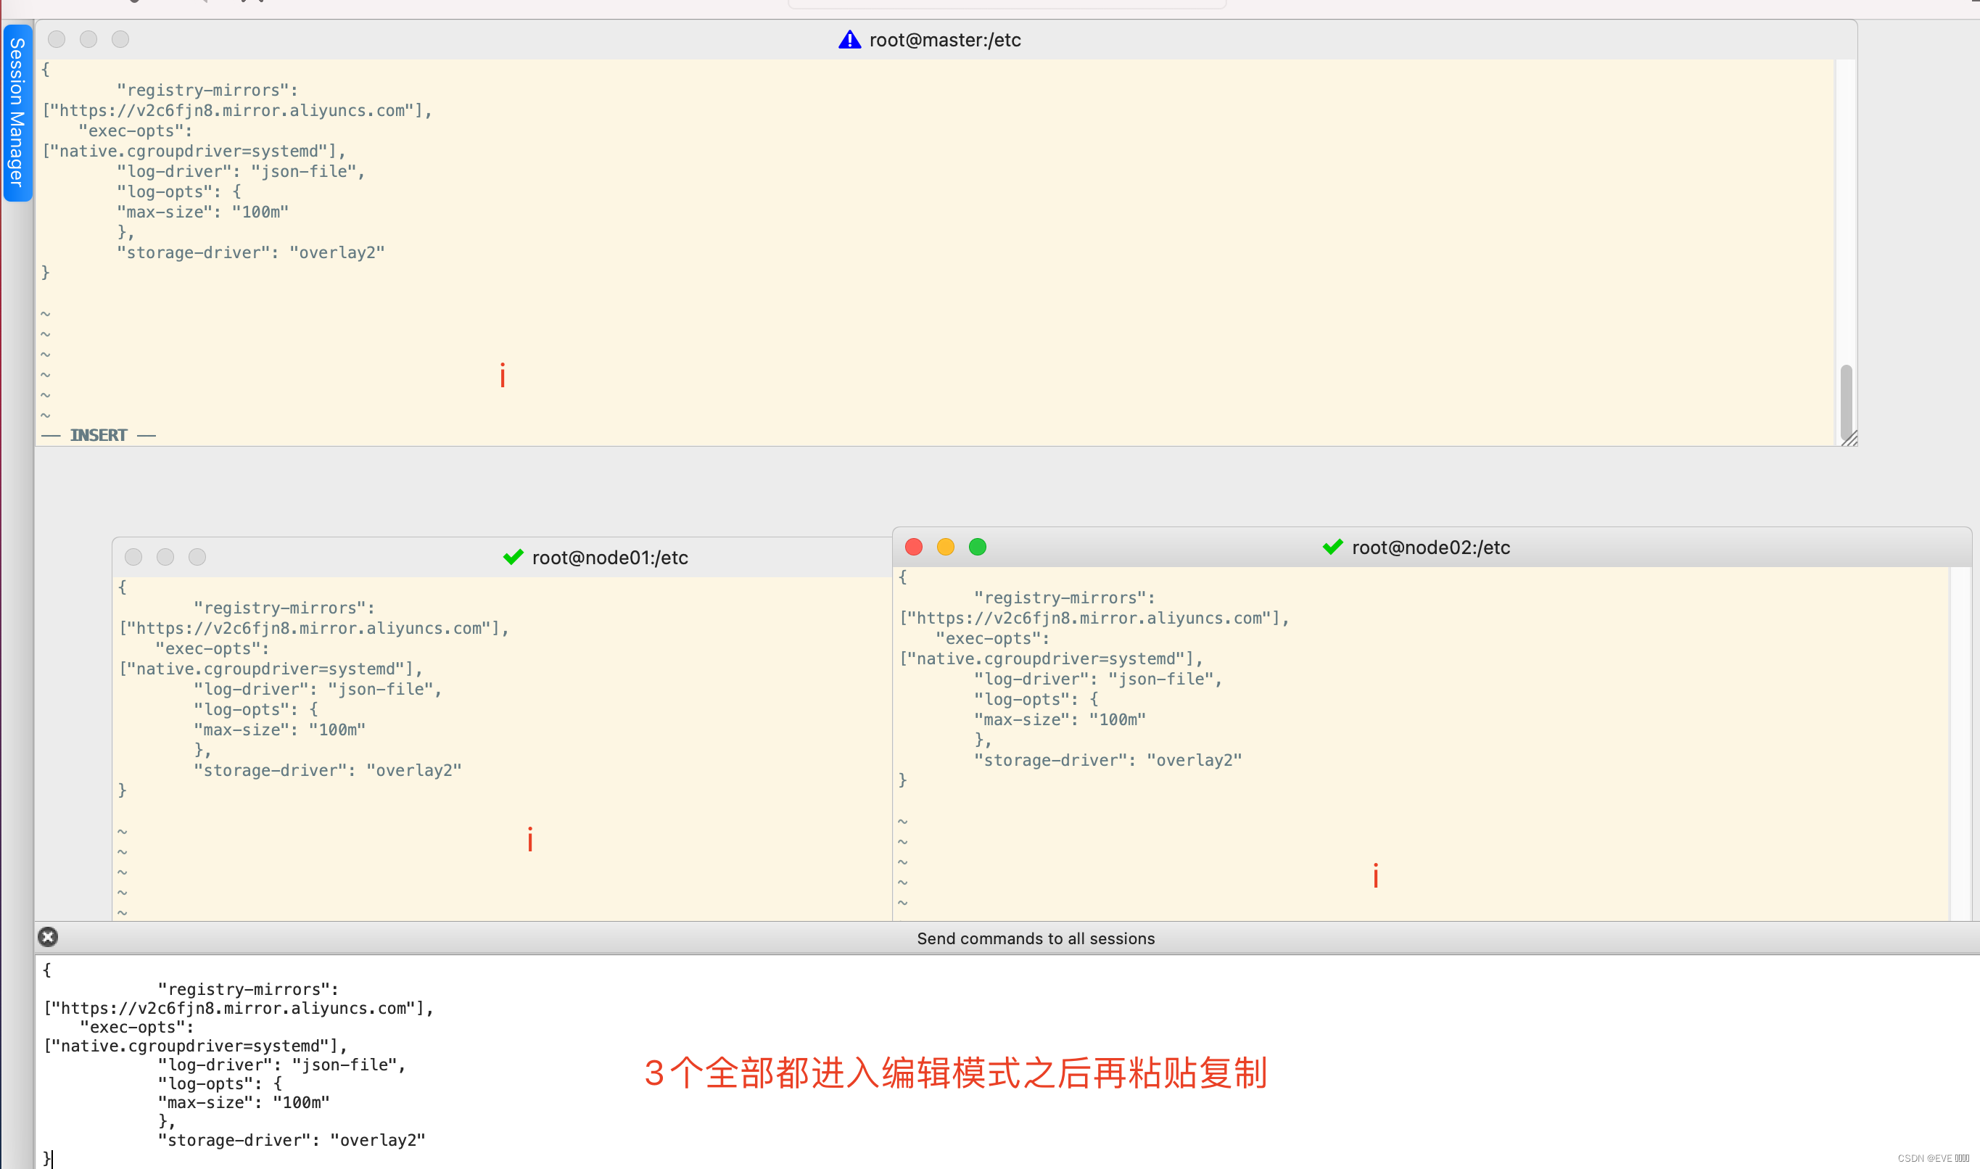Close the Send commands to all sessions panel
Image resolution: width=1980 pixels, height=1169 pixels.
pyautogui.click(x=48, y=937)
